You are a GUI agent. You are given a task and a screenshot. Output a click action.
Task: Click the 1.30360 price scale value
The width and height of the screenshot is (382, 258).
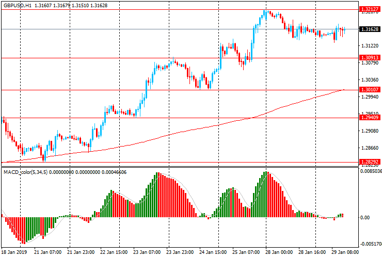click(370, 80)
